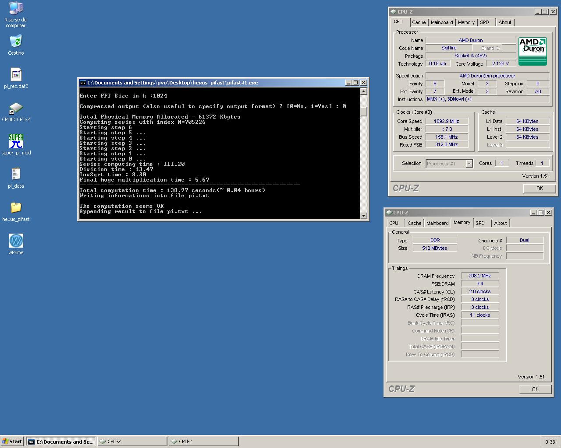Click the Level 2 64 KBytes value

527,137
